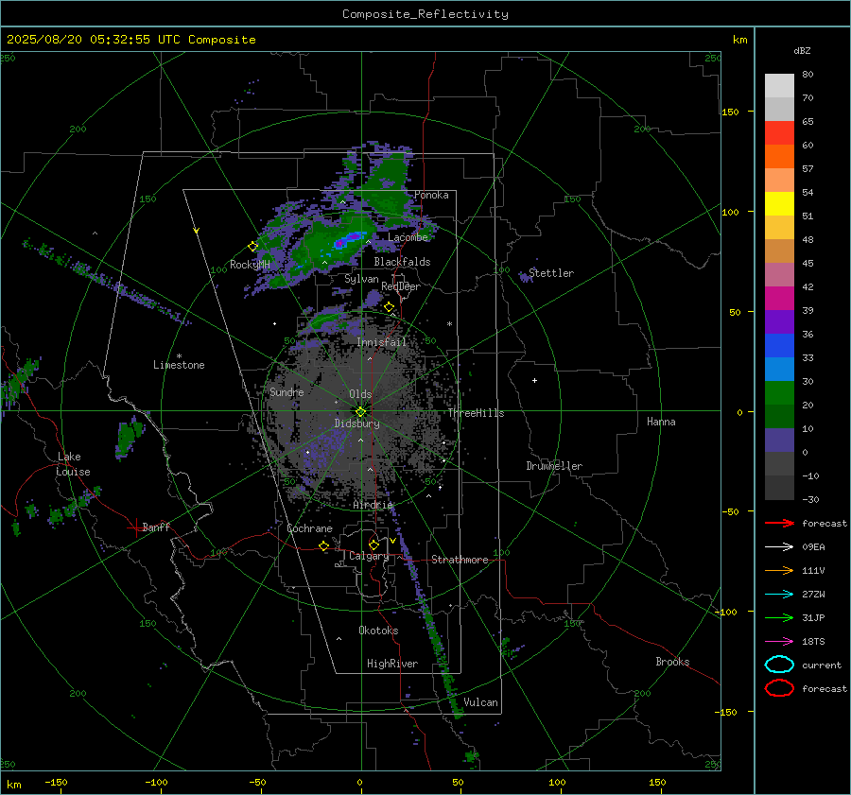Click the light gray swatch at 80 dBZ
The image size is (851, 795).
tap(779, 85)
